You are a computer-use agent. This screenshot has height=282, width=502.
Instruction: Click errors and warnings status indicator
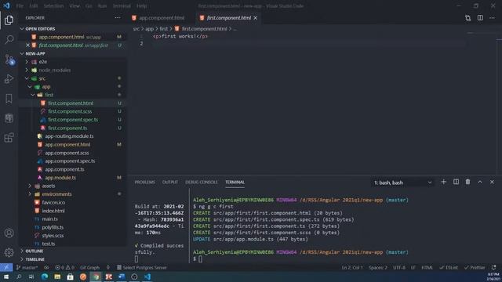coord(64,267)
